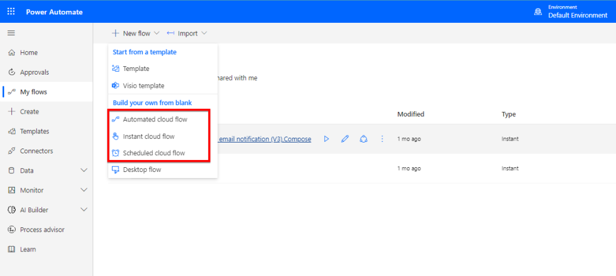Click the AI Builder brain icon

tap(12, 210)
